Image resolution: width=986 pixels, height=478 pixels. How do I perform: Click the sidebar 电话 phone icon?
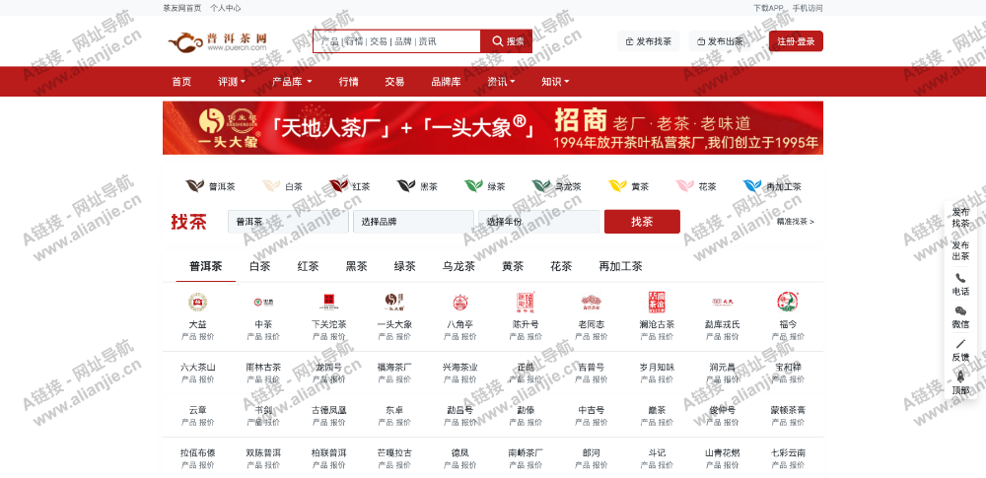[x=960, y=278]
